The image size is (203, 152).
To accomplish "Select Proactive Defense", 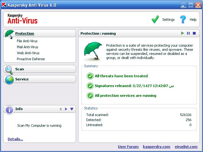I will pyautogui.click(x=31, y=59).
